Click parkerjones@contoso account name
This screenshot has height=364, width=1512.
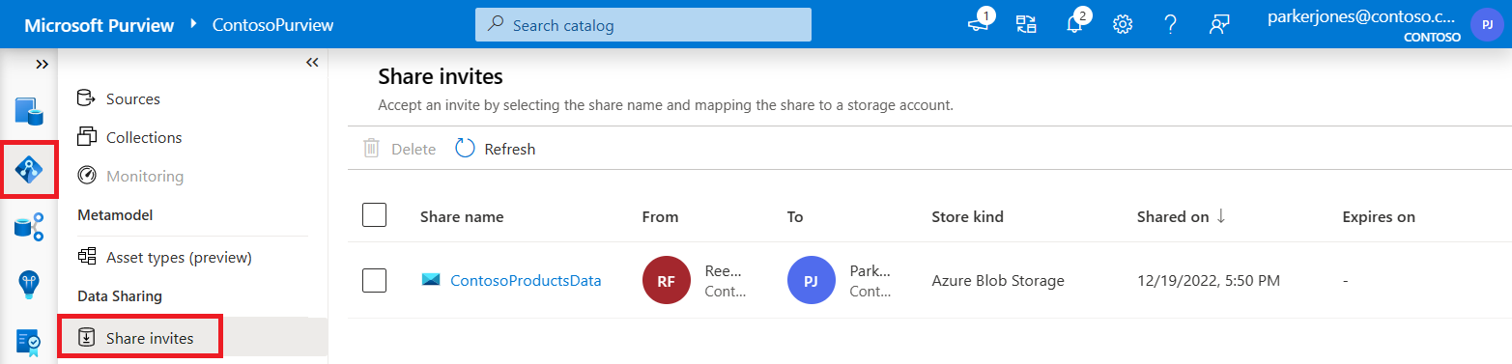(1360, 16)
